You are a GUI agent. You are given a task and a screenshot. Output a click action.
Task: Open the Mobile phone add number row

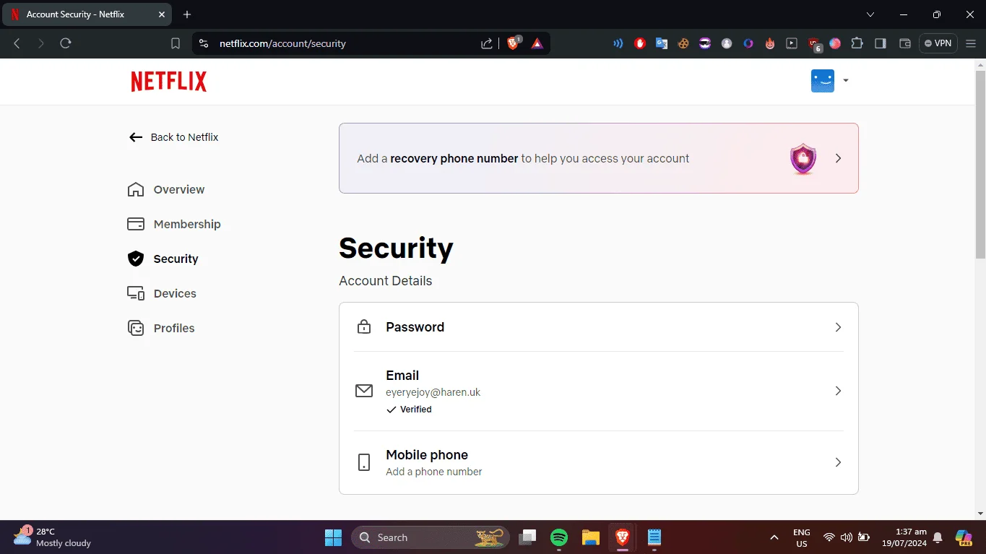pyautogui.click(x=599, y=462)
